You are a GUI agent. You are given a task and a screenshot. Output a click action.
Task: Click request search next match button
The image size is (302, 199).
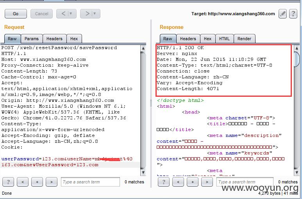coord(52,182)
